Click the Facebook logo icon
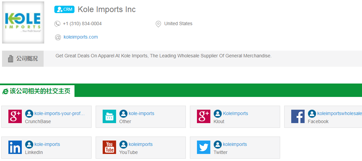 (x=298, y=116)
